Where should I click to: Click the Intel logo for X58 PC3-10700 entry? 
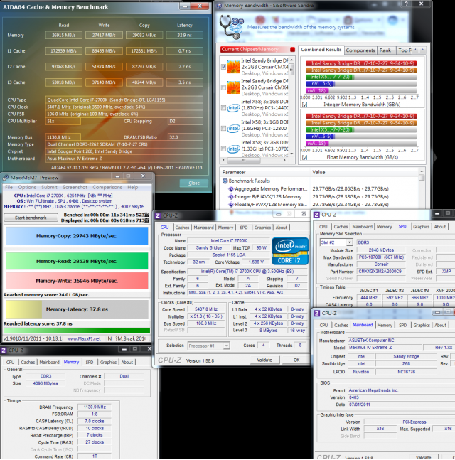tap(233, 149)
